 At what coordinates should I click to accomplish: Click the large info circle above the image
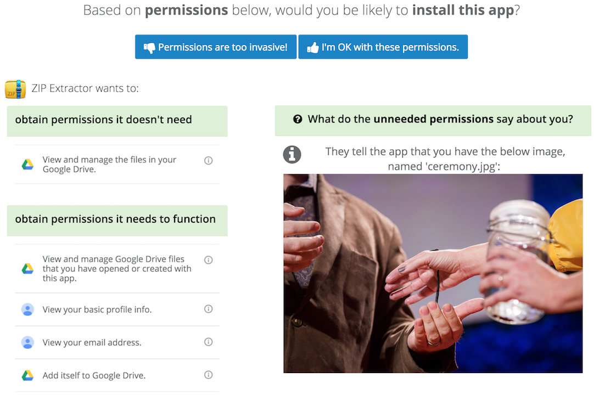click(292, 154)
